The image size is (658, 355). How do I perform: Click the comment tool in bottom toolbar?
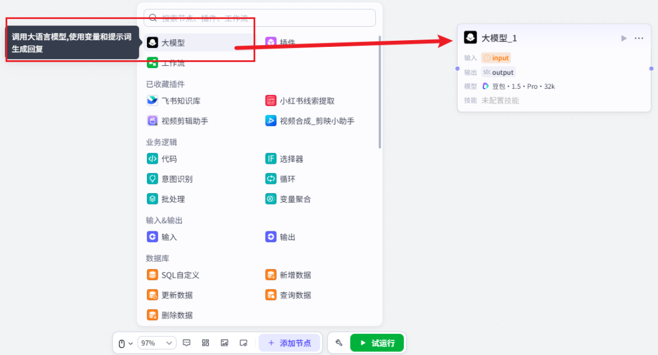(x=186, y=343)
